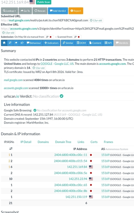Click the IP Address column header
The image size is (134, 213).
click(80, 149)
